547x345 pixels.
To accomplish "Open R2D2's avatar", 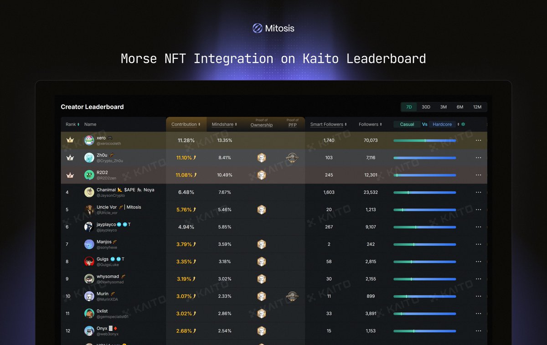I will point(89,175).
